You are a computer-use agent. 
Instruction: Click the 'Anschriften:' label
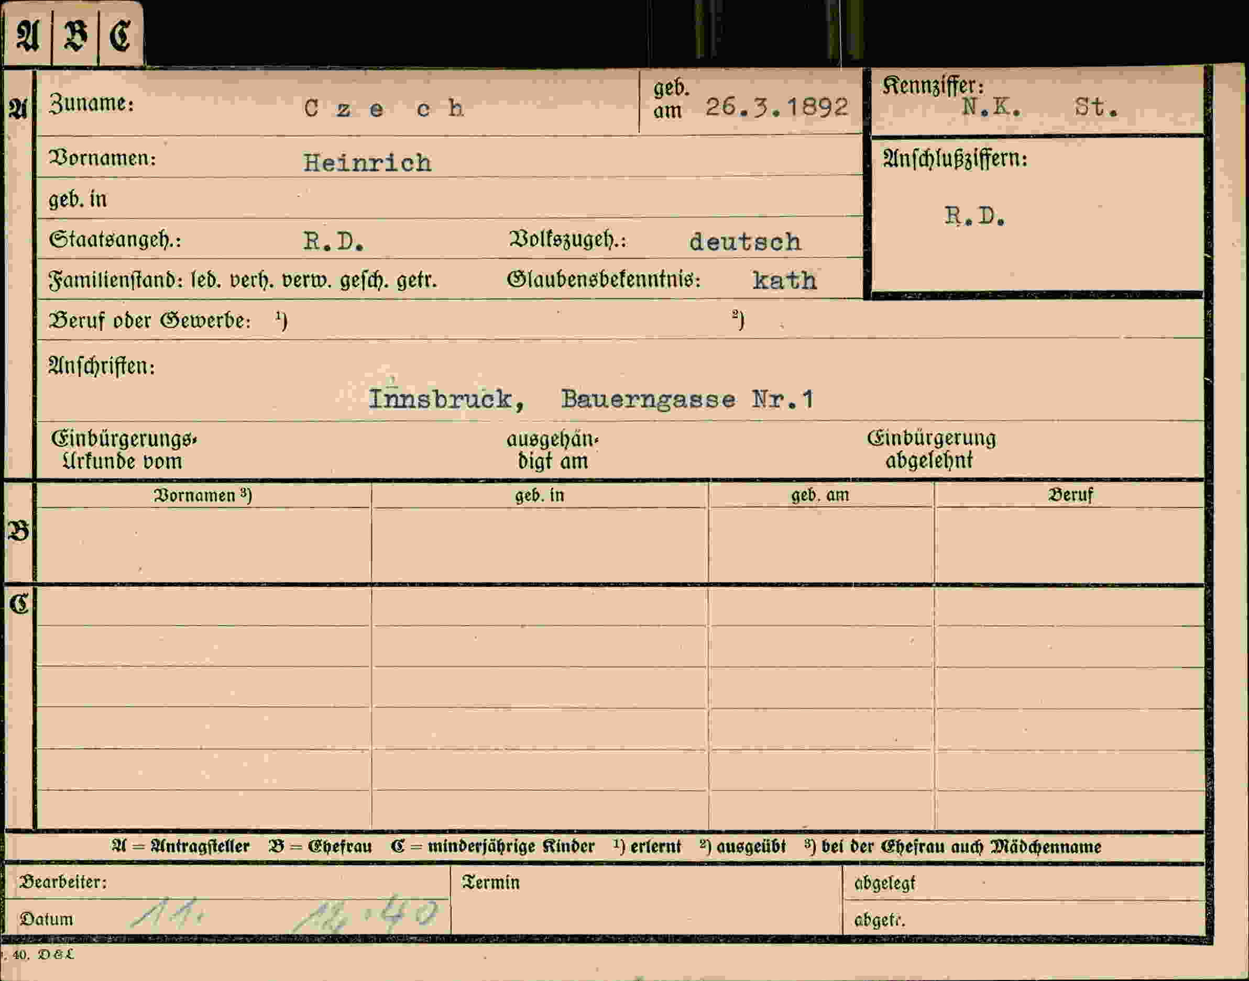click(102, 366)
